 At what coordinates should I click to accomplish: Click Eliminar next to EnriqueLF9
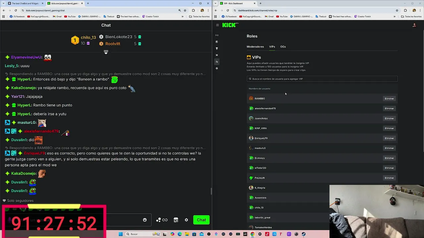[x=389, y=138]
